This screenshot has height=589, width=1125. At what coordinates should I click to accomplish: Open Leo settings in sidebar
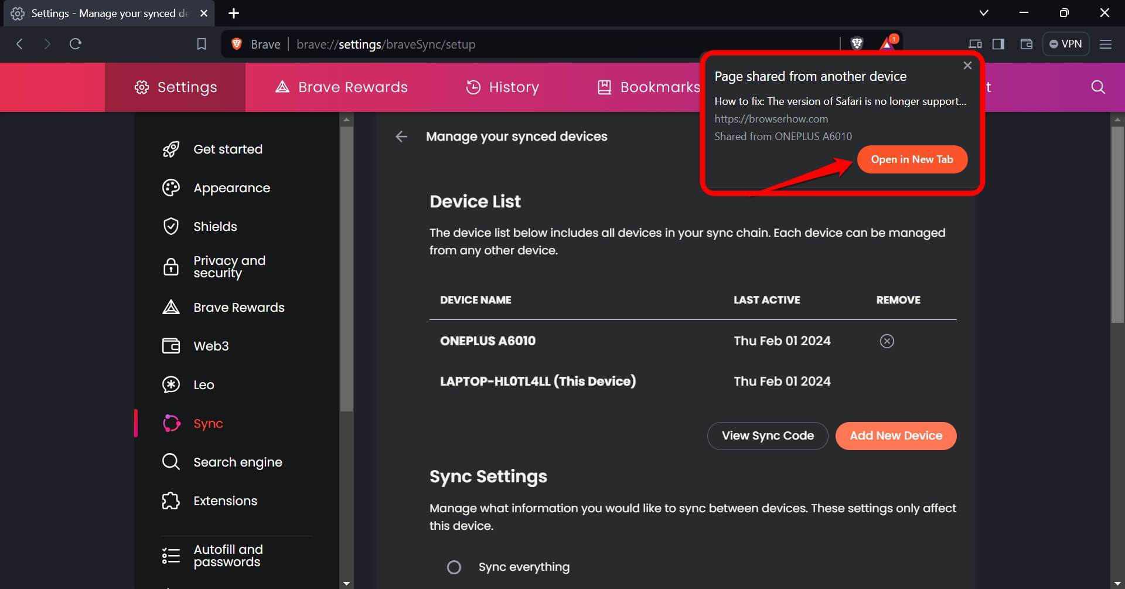click(204, 385)
